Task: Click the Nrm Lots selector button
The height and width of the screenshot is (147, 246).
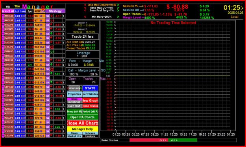Action: (74, 88)
